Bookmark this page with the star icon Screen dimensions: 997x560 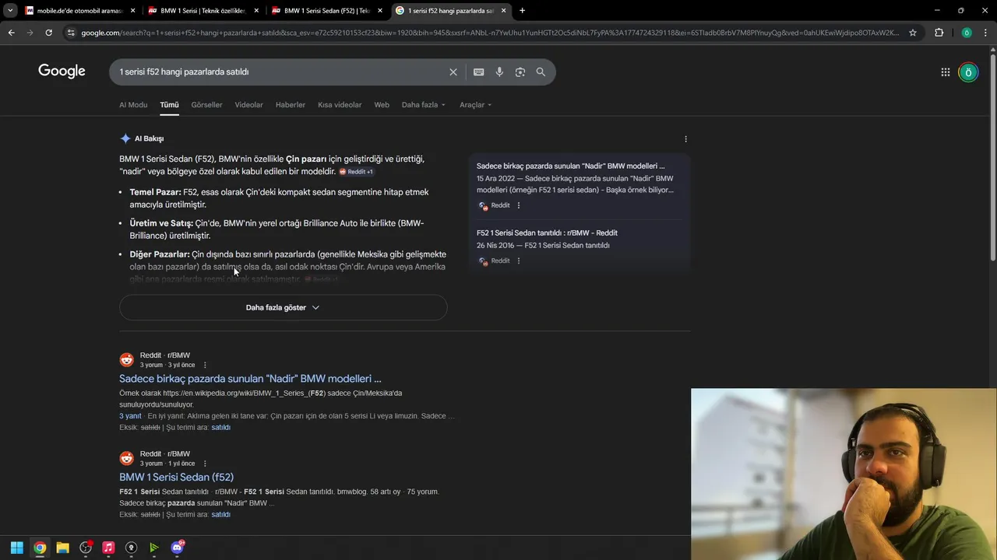(913, 33)
